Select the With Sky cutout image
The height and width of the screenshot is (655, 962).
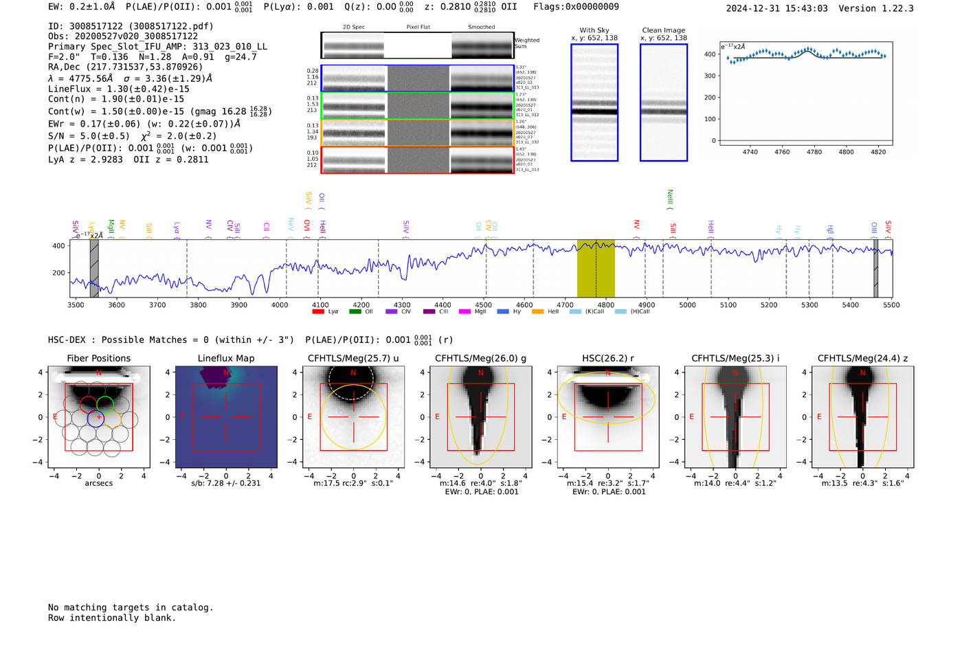[594, 102]
